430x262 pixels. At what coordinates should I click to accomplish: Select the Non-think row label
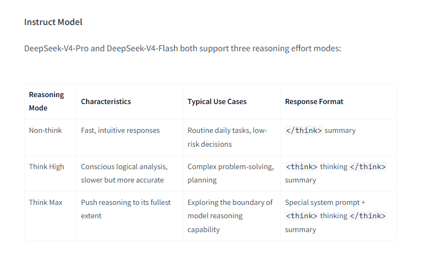pos(45,130)
